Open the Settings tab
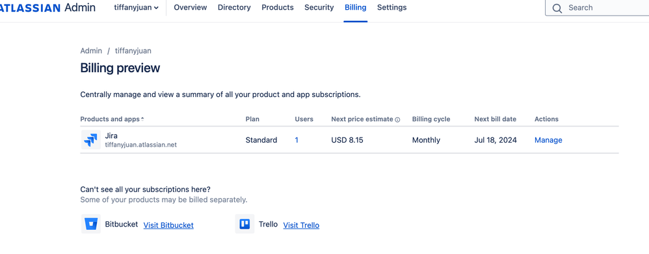This screenshot has width=649, height=254. point(392,7)
